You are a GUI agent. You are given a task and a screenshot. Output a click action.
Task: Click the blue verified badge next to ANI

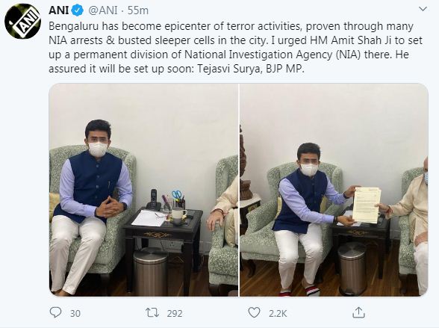pos(78,10)
